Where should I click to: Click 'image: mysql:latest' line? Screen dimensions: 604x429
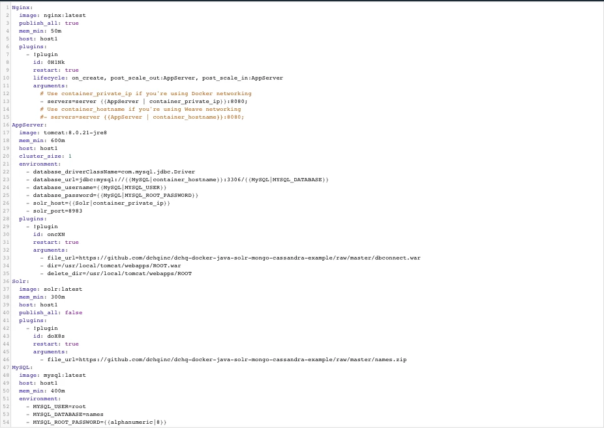[x=52, y=376]
